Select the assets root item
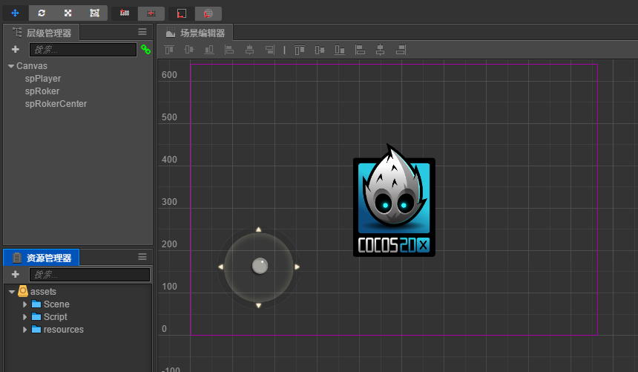638x372 pixels. tap(43, 292)
